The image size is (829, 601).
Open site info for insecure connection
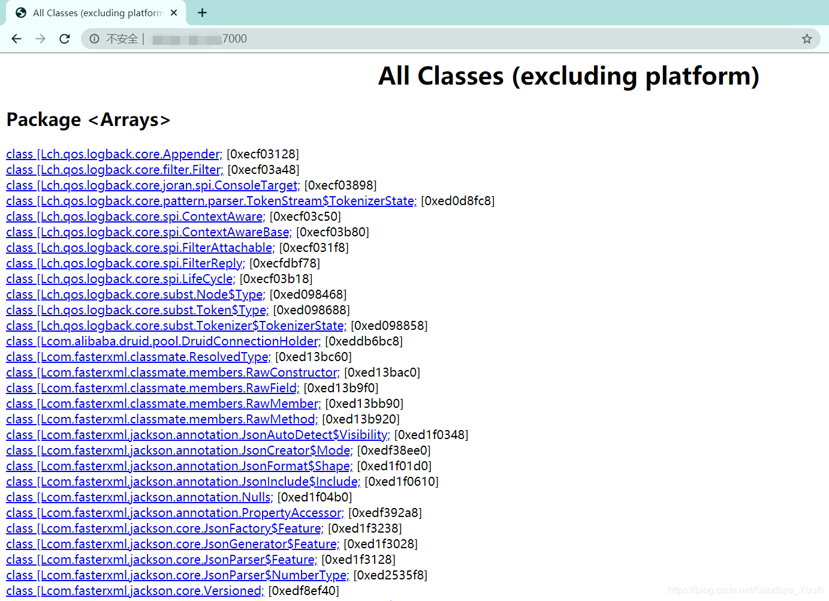tap(94, 39)
